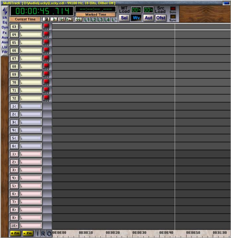Toggle the Solo indicator light
231x238 pixels.
click(173, 9)
